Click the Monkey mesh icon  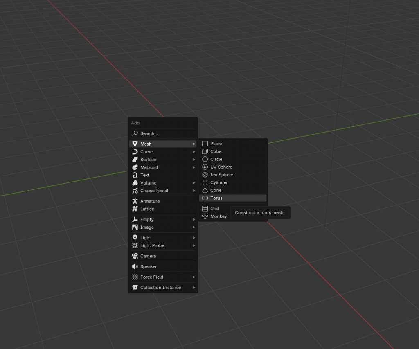point(205,216)
